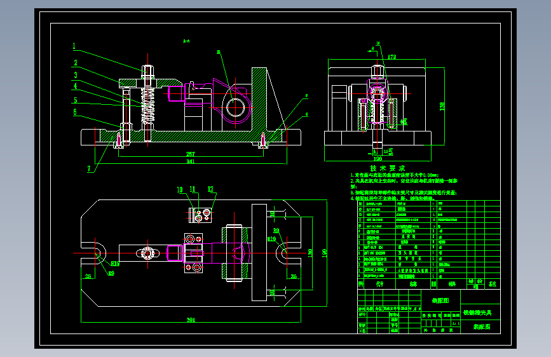Click part callout number 10
551x357 pixels.
click(180, 190)
